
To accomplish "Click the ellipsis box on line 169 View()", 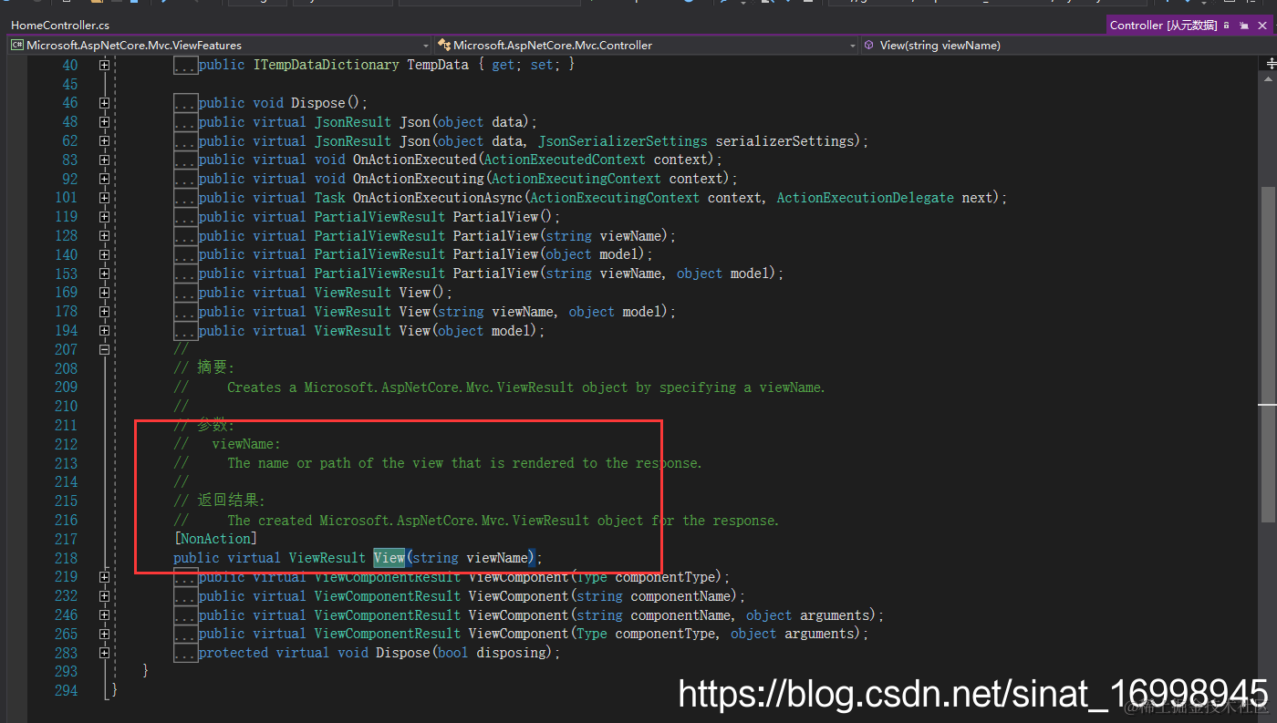I will click(185, 293).
